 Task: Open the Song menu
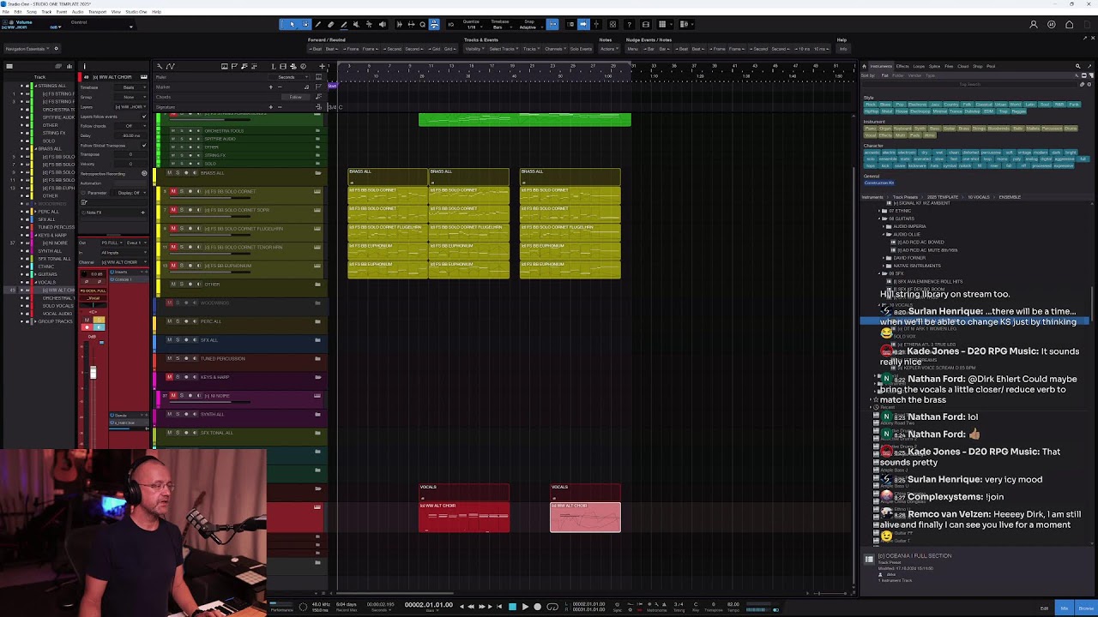[32, 12]
